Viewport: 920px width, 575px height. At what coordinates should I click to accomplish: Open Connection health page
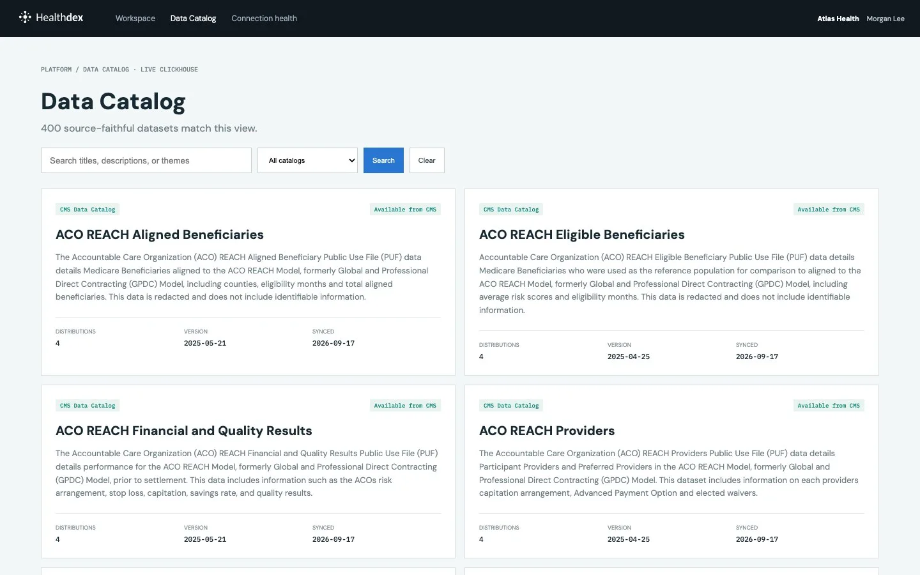264,19
